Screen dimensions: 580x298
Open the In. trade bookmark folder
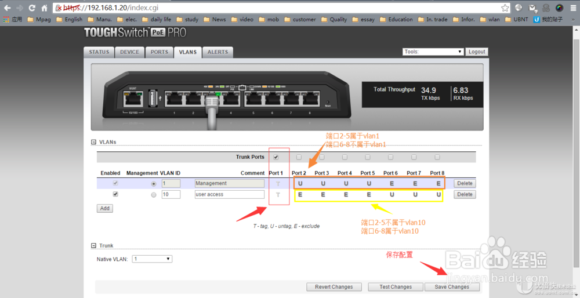[x=433, y=19]
